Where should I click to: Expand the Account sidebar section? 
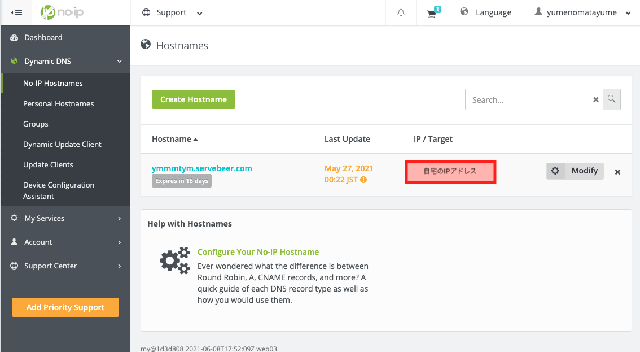pyautogui.click(x=65, y=242)
